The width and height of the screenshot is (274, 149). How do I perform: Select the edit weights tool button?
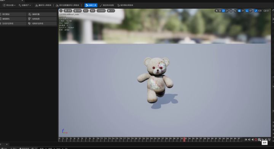coord(42,14)
